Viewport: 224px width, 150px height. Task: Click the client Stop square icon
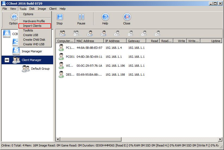pyautogui.click(x=158, y=33)
